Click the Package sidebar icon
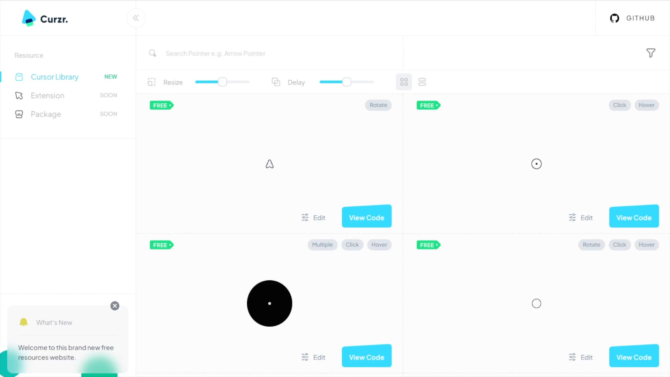The image size is (670, 377). point(18,114)
